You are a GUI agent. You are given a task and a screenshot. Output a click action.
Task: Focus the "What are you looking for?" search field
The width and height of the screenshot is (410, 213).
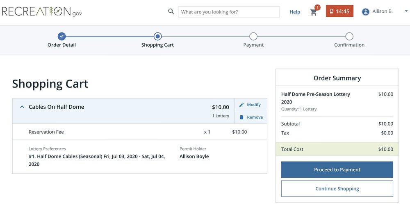pos(229,12)
